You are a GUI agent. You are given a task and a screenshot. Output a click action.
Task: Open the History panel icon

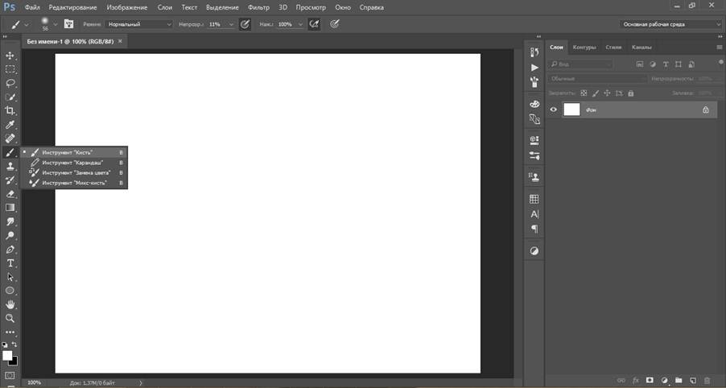[x=534, y=52]
